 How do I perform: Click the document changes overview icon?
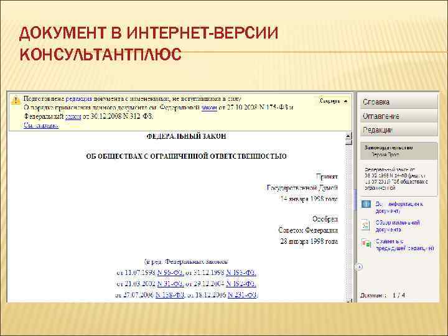365,225
